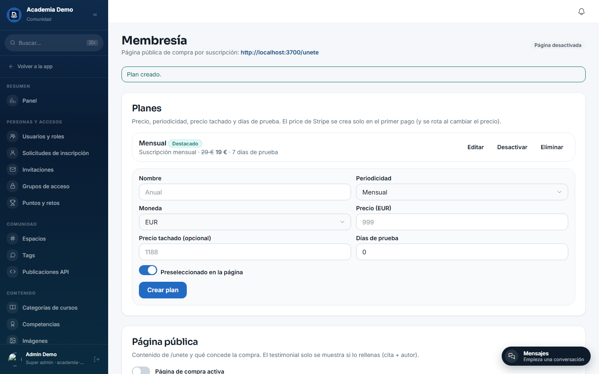
Task: Click the Grupos de acceso lock icon
Action: 13,186
